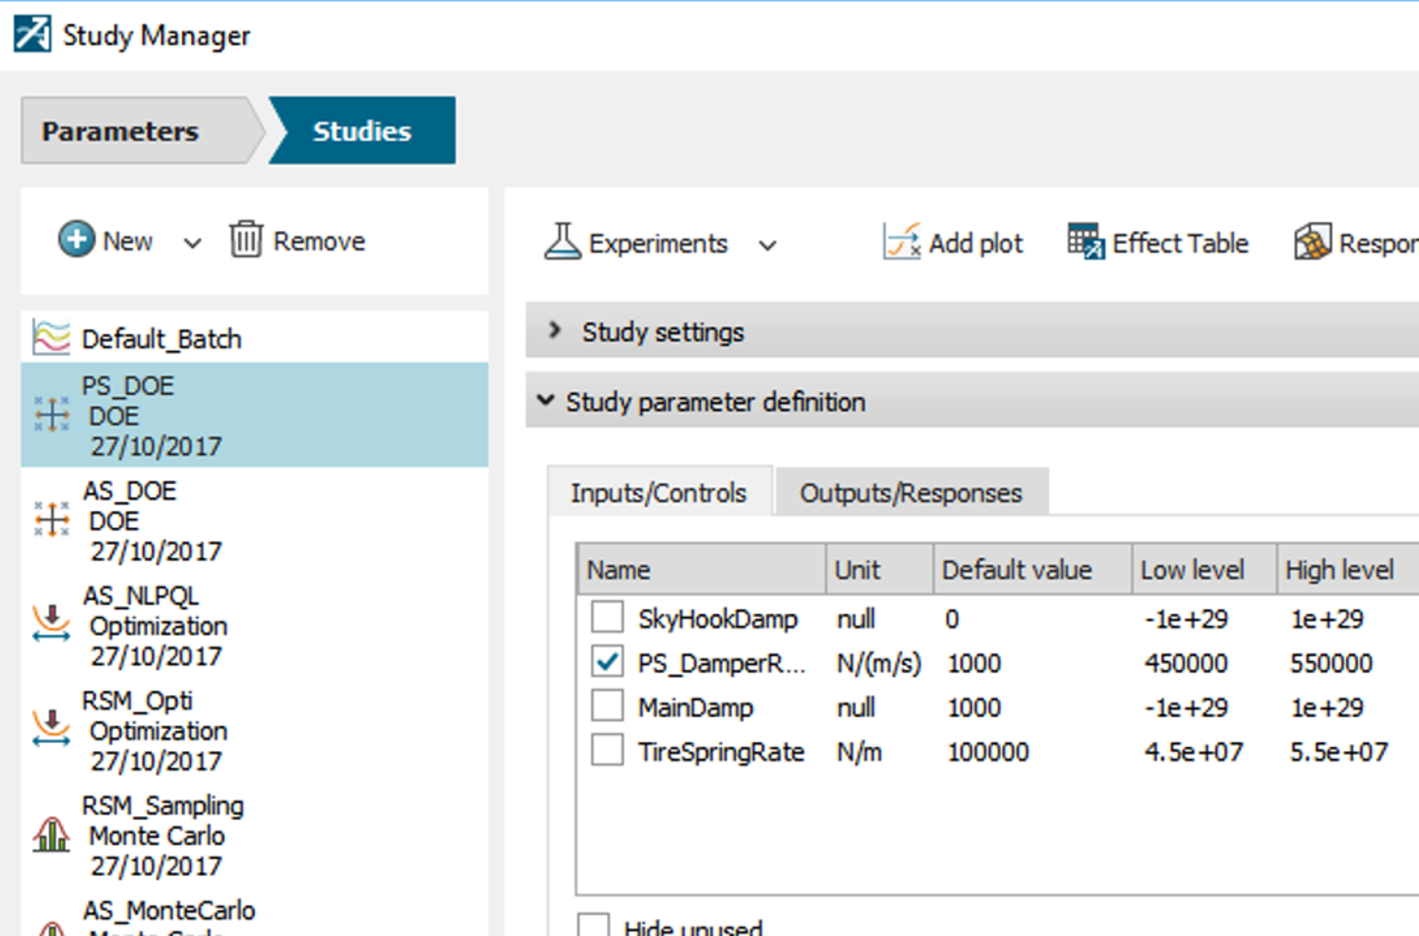This screenshot has height=936, width=1419.
Task: Click the PS_DOE study icon
Action: (x=52, y=414)
